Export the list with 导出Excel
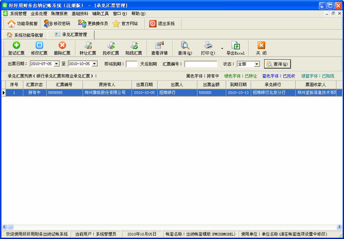The width and height of the screenshot is (344, 239). click(x=235, y=45)
